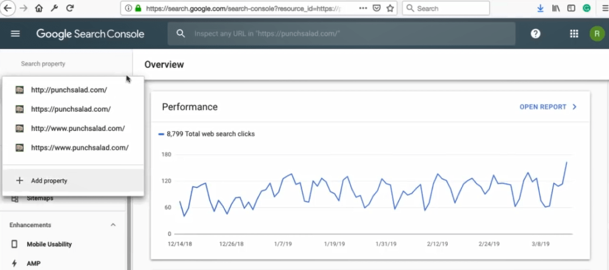This screenshot has width=609, height=270.
Task: Click the 2/12/19 date axis label
Action: [x=437, y=244]
